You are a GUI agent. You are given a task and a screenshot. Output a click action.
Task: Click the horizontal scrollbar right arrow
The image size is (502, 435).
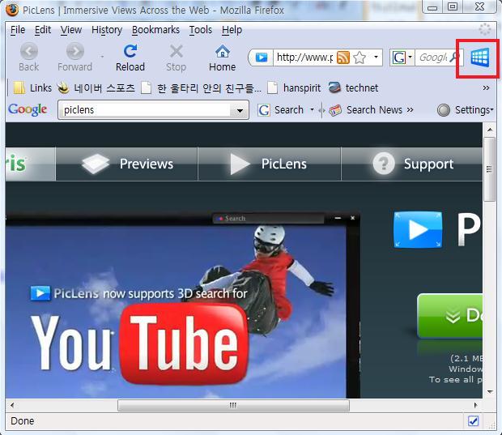pos(475,405)
